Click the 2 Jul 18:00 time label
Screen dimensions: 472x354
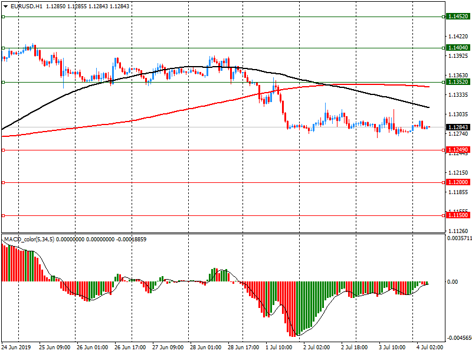[355, 347]
